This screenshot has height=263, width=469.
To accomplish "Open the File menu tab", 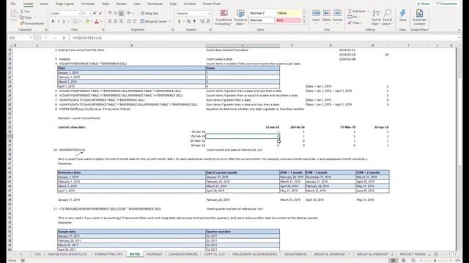I will [13, 4].
